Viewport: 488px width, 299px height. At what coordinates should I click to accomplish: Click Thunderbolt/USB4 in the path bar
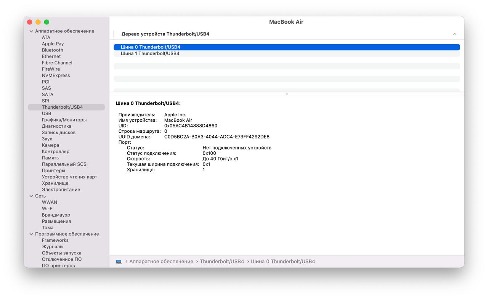tap(222, 262)
